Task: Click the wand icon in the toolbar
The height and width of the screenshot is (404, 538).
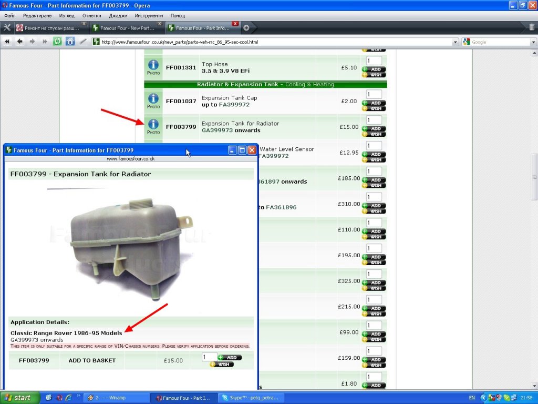Action: (x=83, y=42)
